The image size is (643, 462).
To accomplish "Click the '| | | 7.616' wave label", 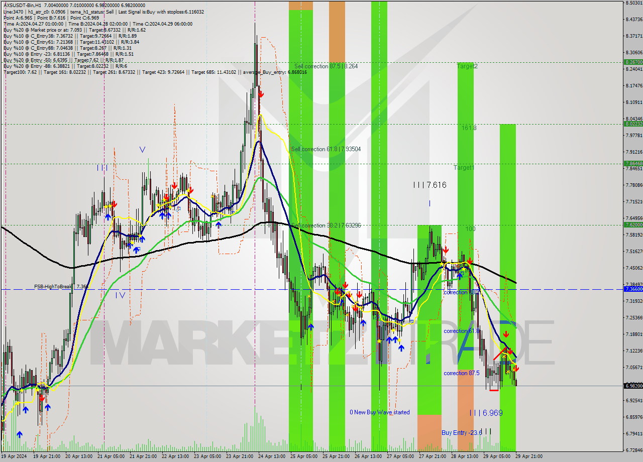I will click(x=430, y=185).
